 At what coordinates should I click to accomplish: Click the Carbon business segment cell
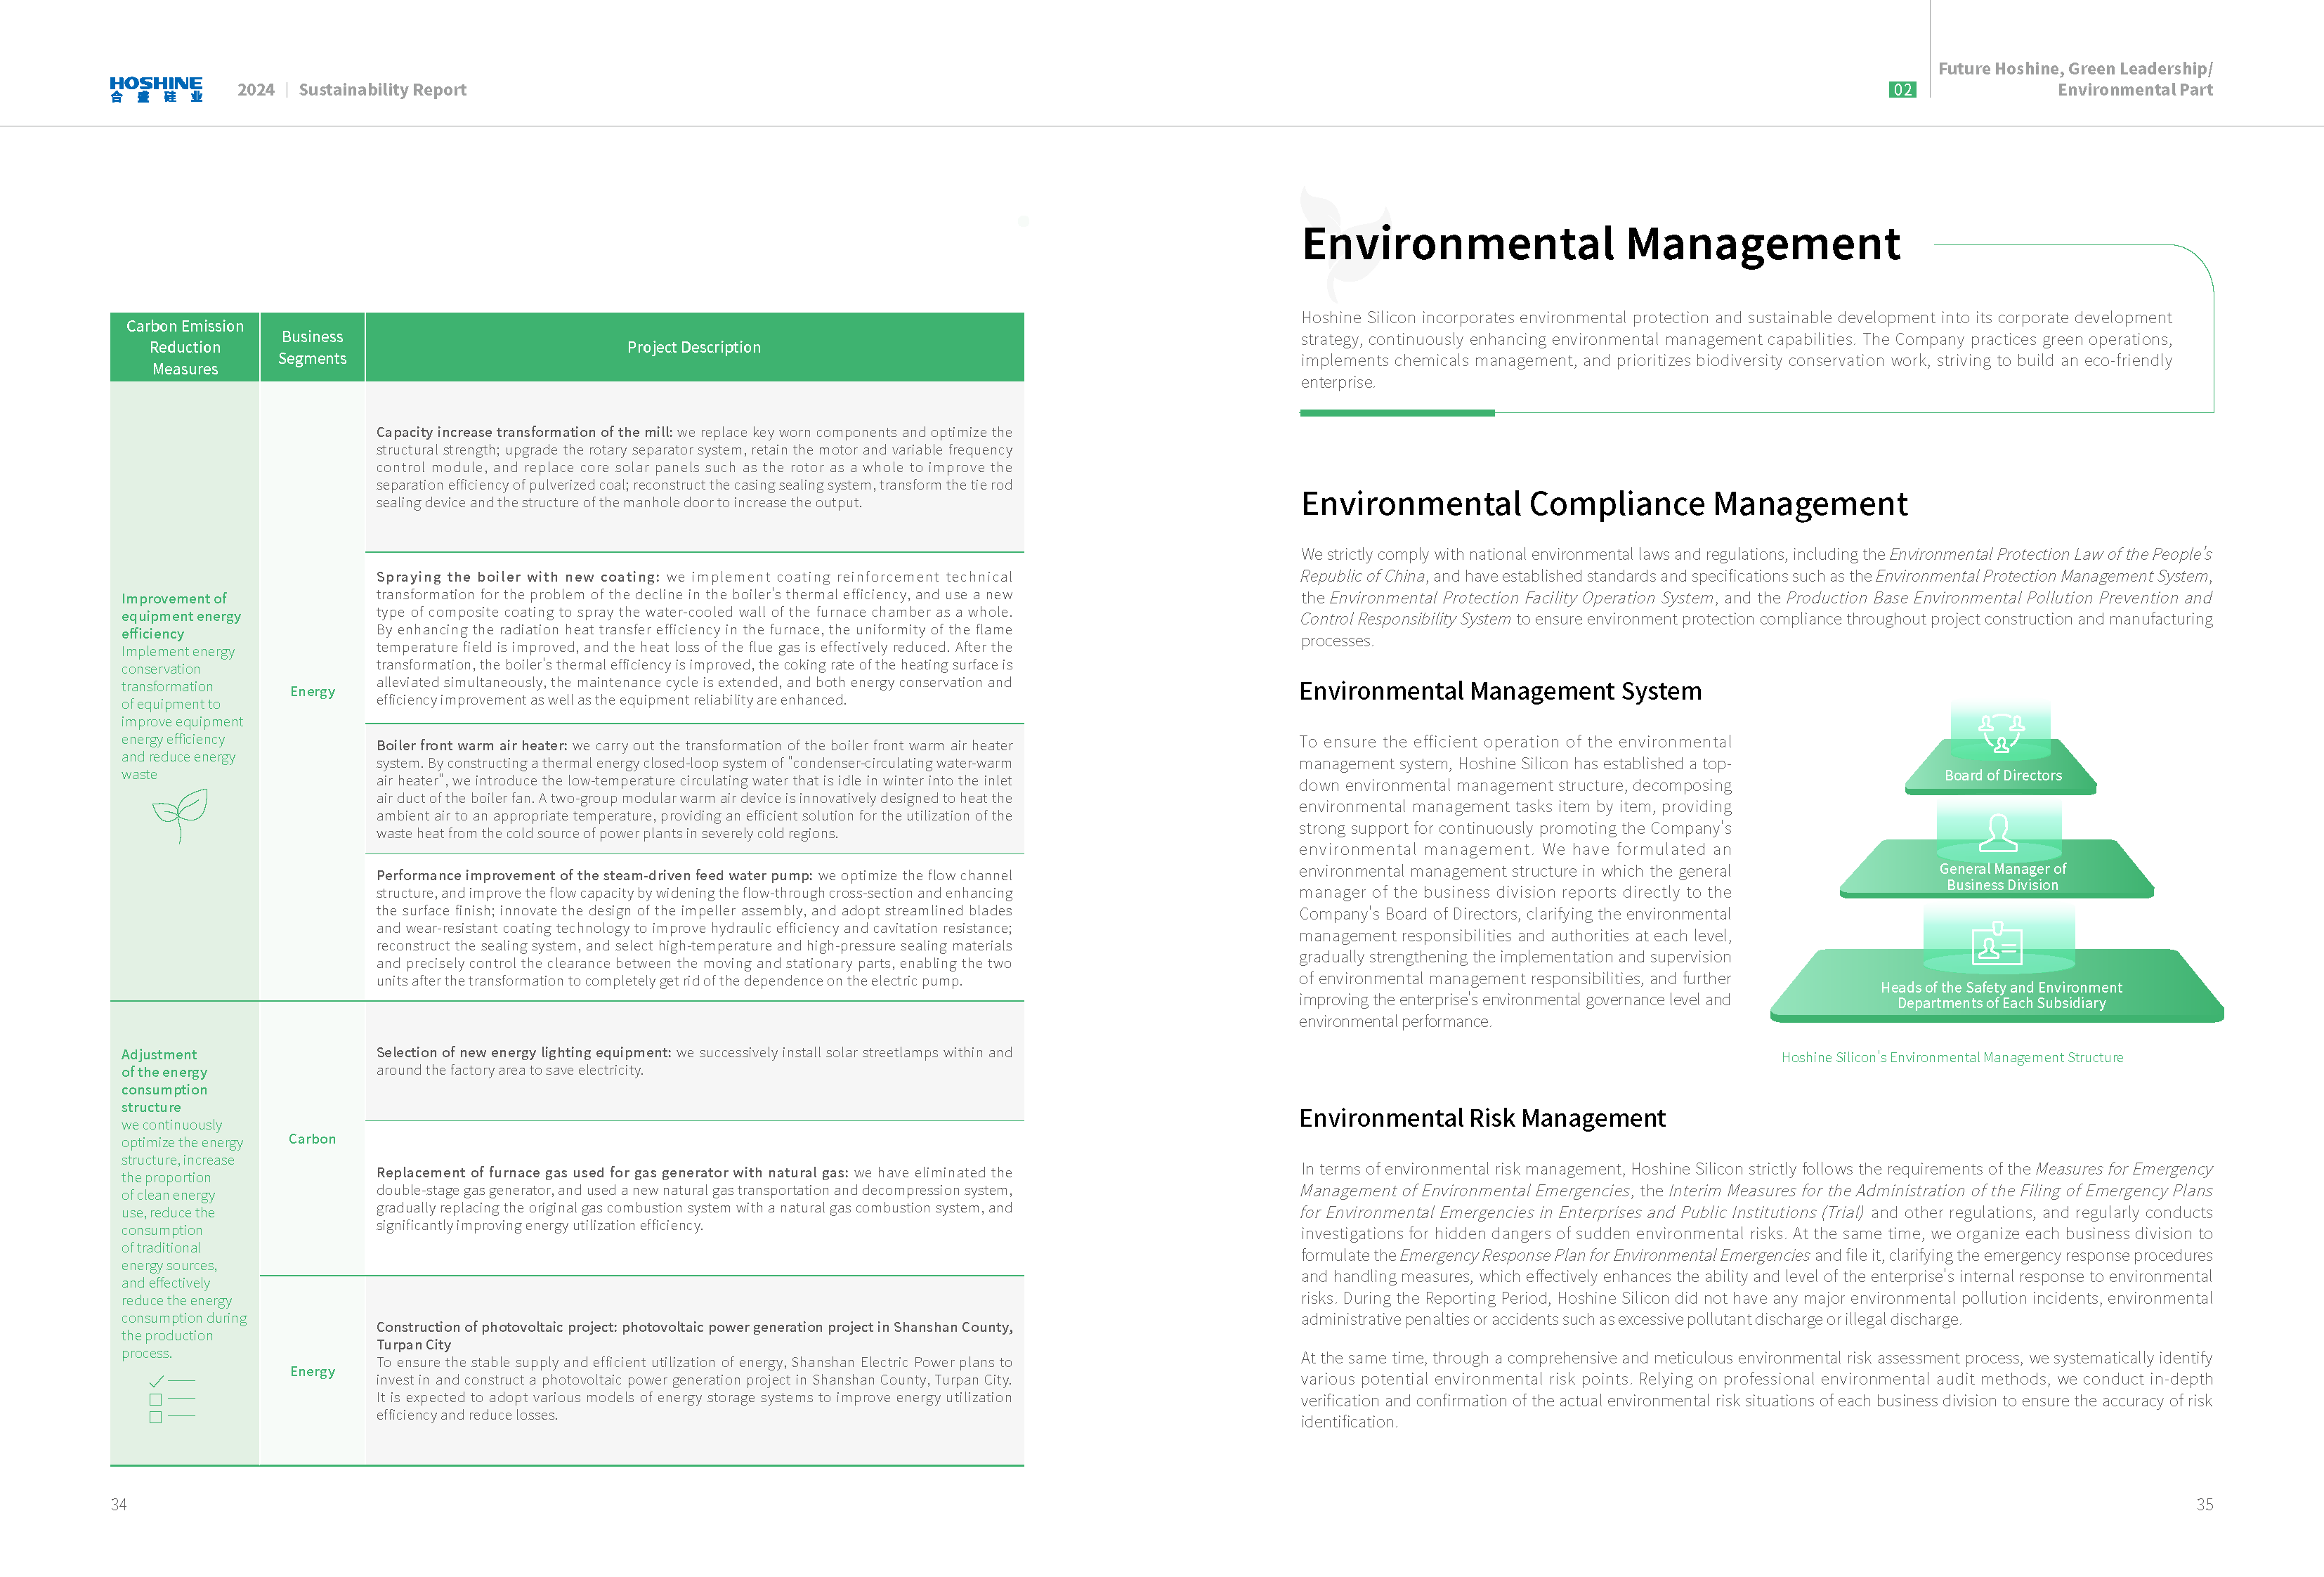click(312, 1138)
